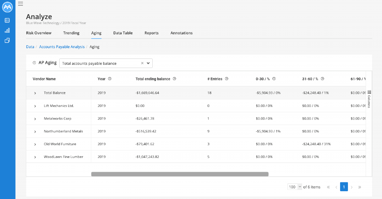Click the help icon next to # Entries
Viewport: 382px width, 199px height.
[x=227, y=79]
